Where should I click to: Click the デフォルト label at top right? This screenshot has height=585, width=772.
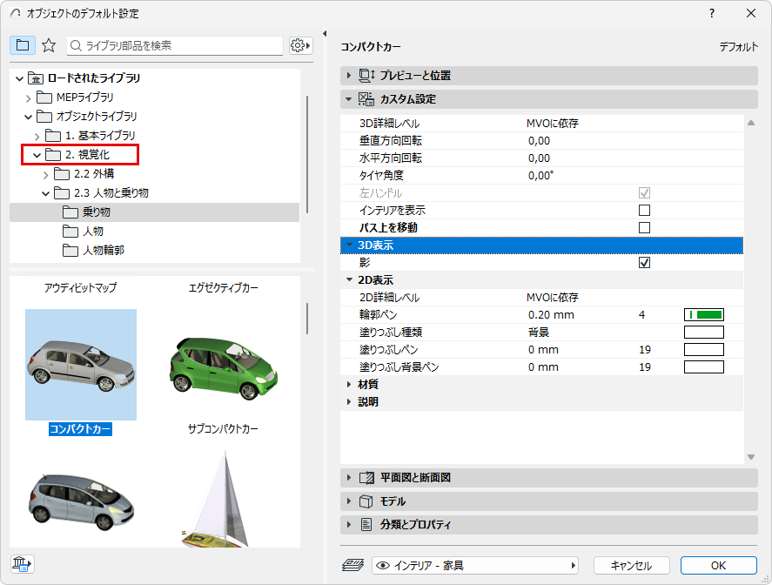[739, 47]
